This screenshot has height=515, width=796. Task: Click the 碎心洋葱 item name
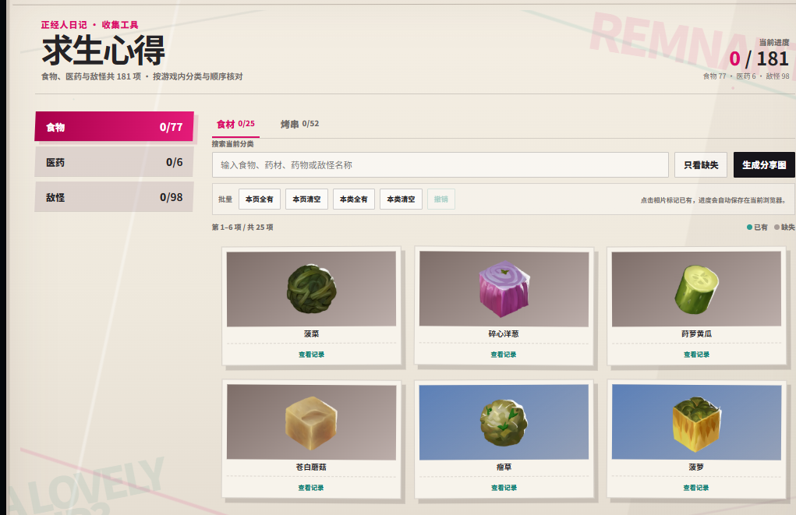tap(504, 334)
